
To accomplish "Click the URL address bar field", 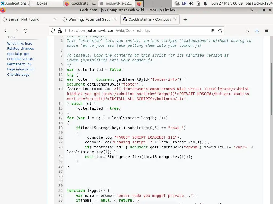I will (x=136, y=31).
